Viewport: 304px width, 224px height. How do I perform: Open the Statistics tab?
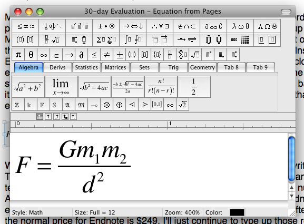[x=86, y=67]
